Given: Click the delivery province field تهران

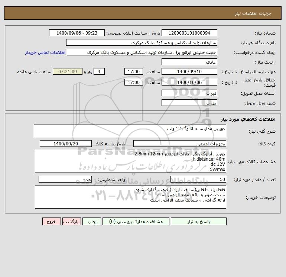Looking at the screenshot, I should click(x=189, y=93).
